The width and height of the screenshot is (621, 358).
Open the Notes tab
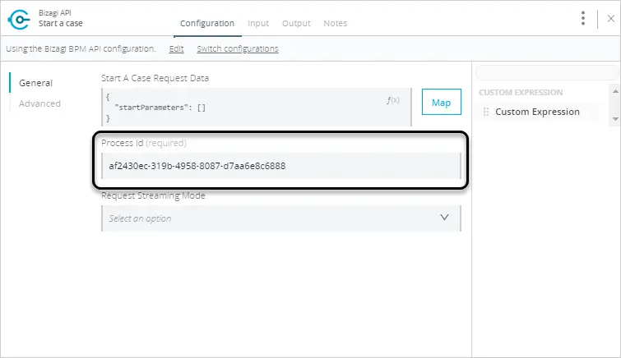click(x=335, y=23)
